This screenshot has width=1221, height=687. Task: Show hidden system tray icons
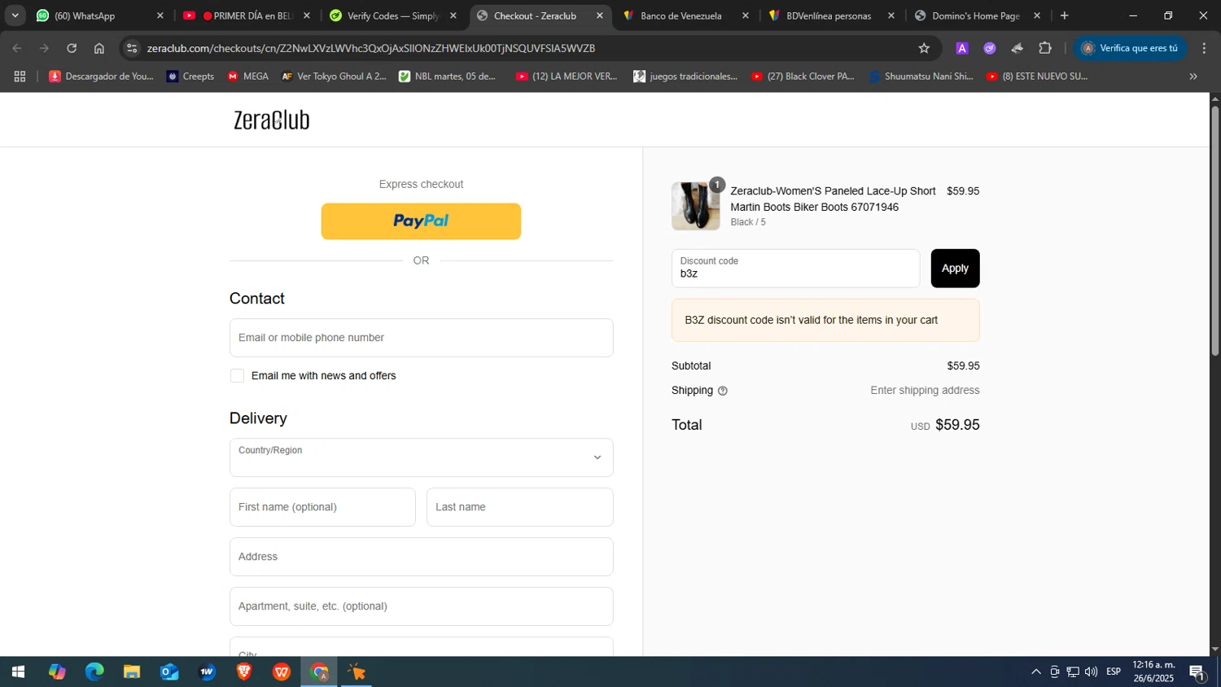tap(1035, 672)
